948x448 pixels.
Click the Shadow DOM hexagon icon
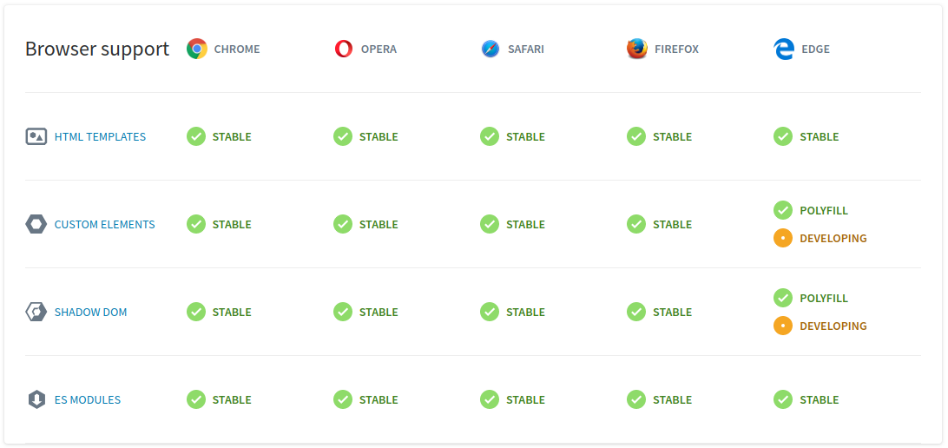tap(36, 312)
